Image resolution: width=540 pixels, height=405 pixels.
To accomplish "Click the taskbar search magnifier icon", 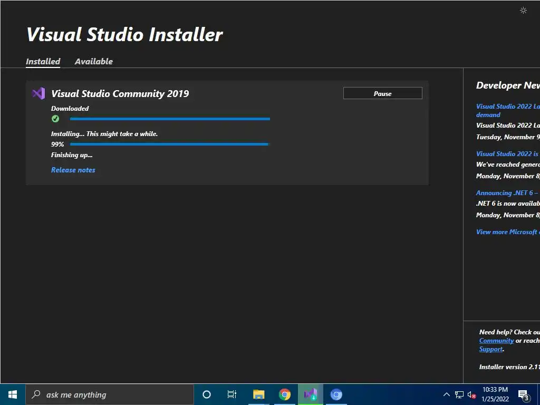I will 36,394.
